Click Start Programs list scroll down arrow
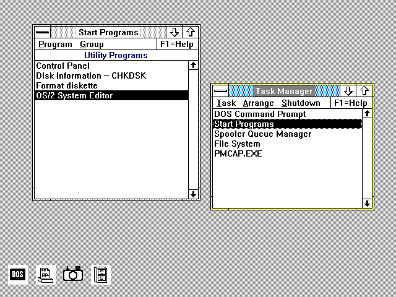Screen dimensions: 396x297 193,194
